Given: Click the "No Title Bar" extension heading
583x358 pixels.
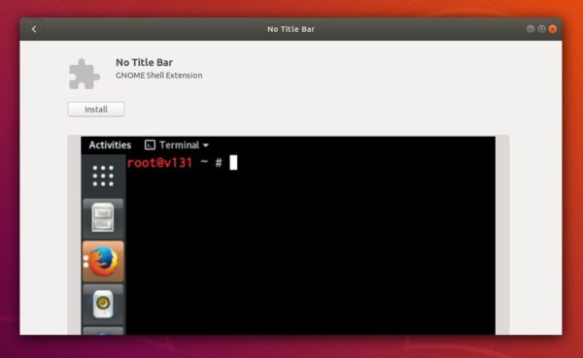Looking at the screenshot, I should 144,62.
